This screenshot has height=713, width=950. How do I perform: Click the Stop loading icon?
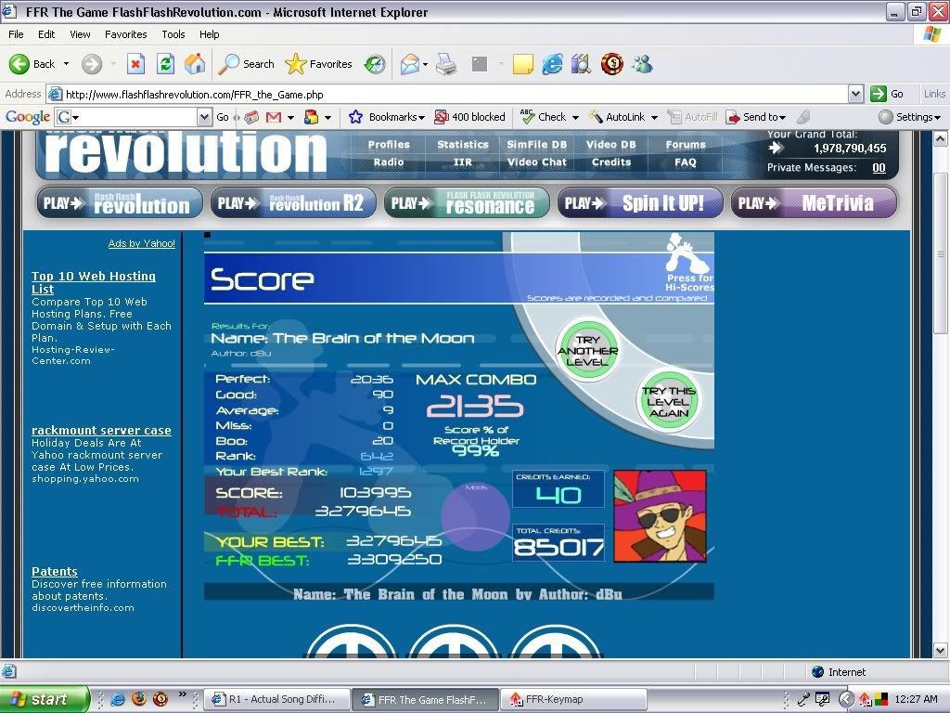(x=135, y=64)
